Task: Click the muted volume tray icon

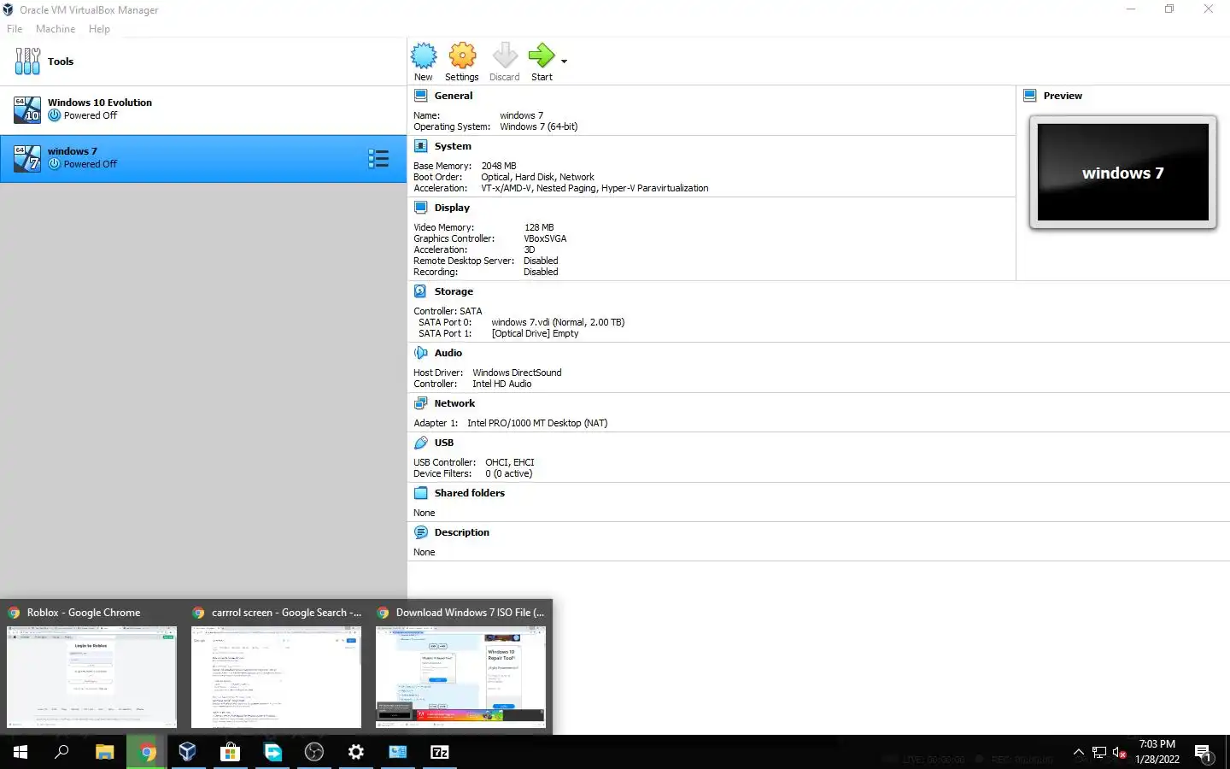Action: (1120, 753)
